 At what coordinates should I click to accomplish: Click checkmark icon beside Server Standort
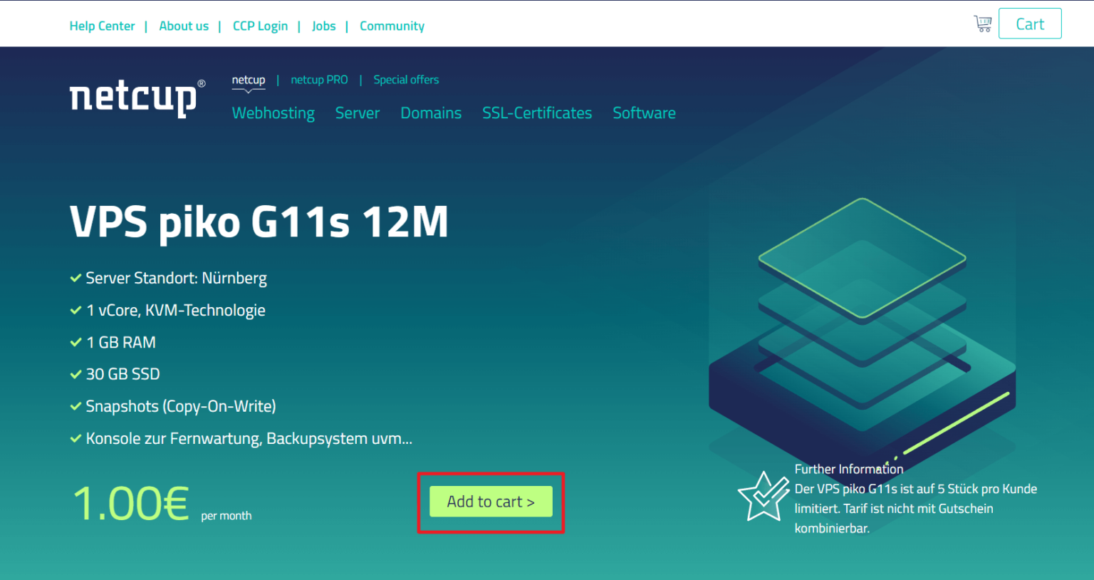[x=75, y=279]
